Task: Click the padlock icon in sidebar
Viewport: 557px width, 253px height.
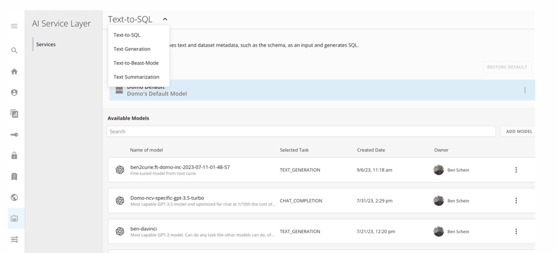Action: coord(14,156)
